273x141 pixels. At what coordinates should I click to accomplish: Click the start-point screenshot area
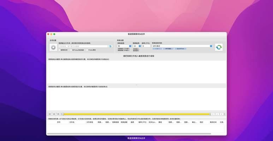[x=136, y=72]
